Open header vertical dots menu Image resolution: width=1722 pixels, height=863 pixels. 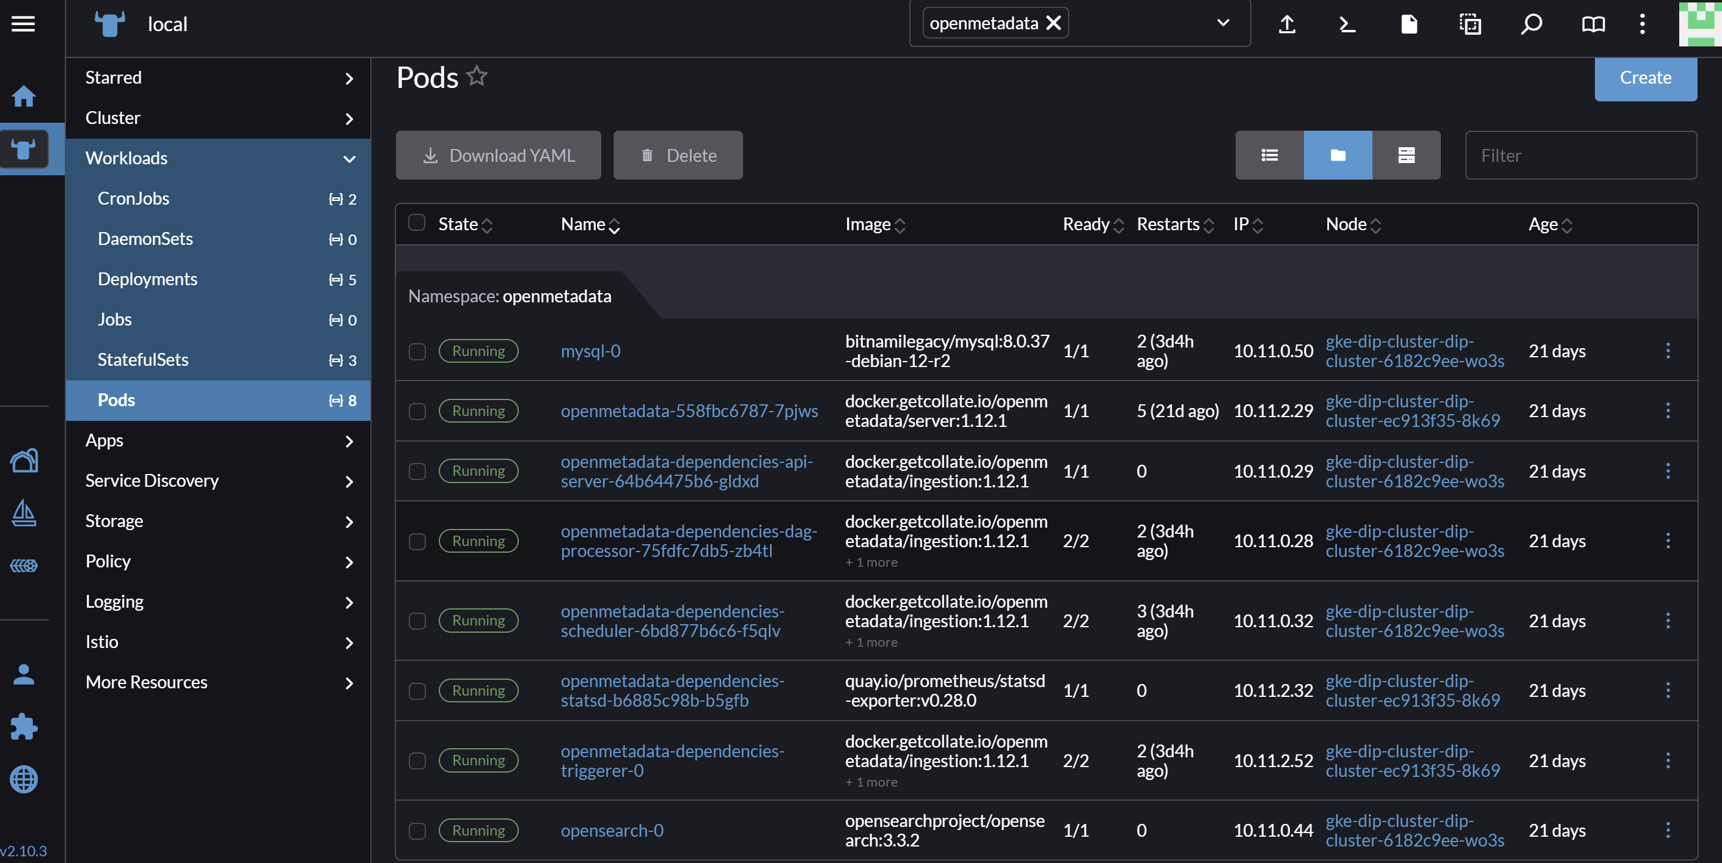[x=1642, y=24]
